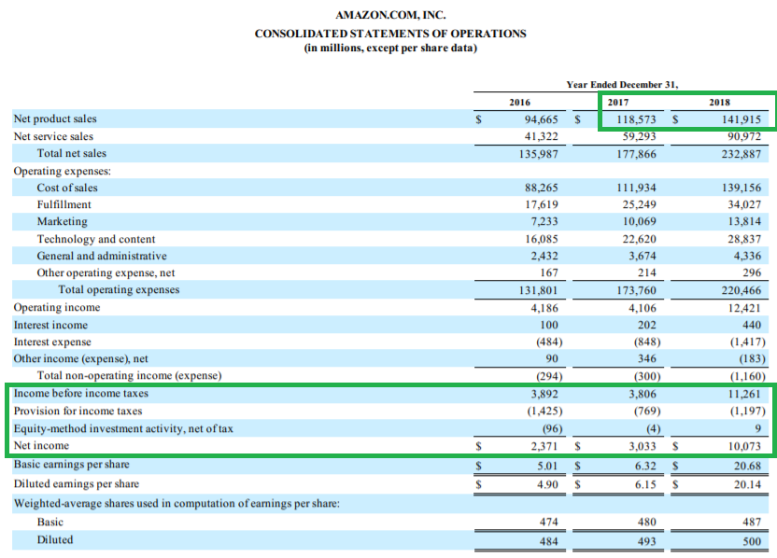This screenshot has height=558, width=777.
Task: Click the 'Marketing' row label
Action: (62, 221)
